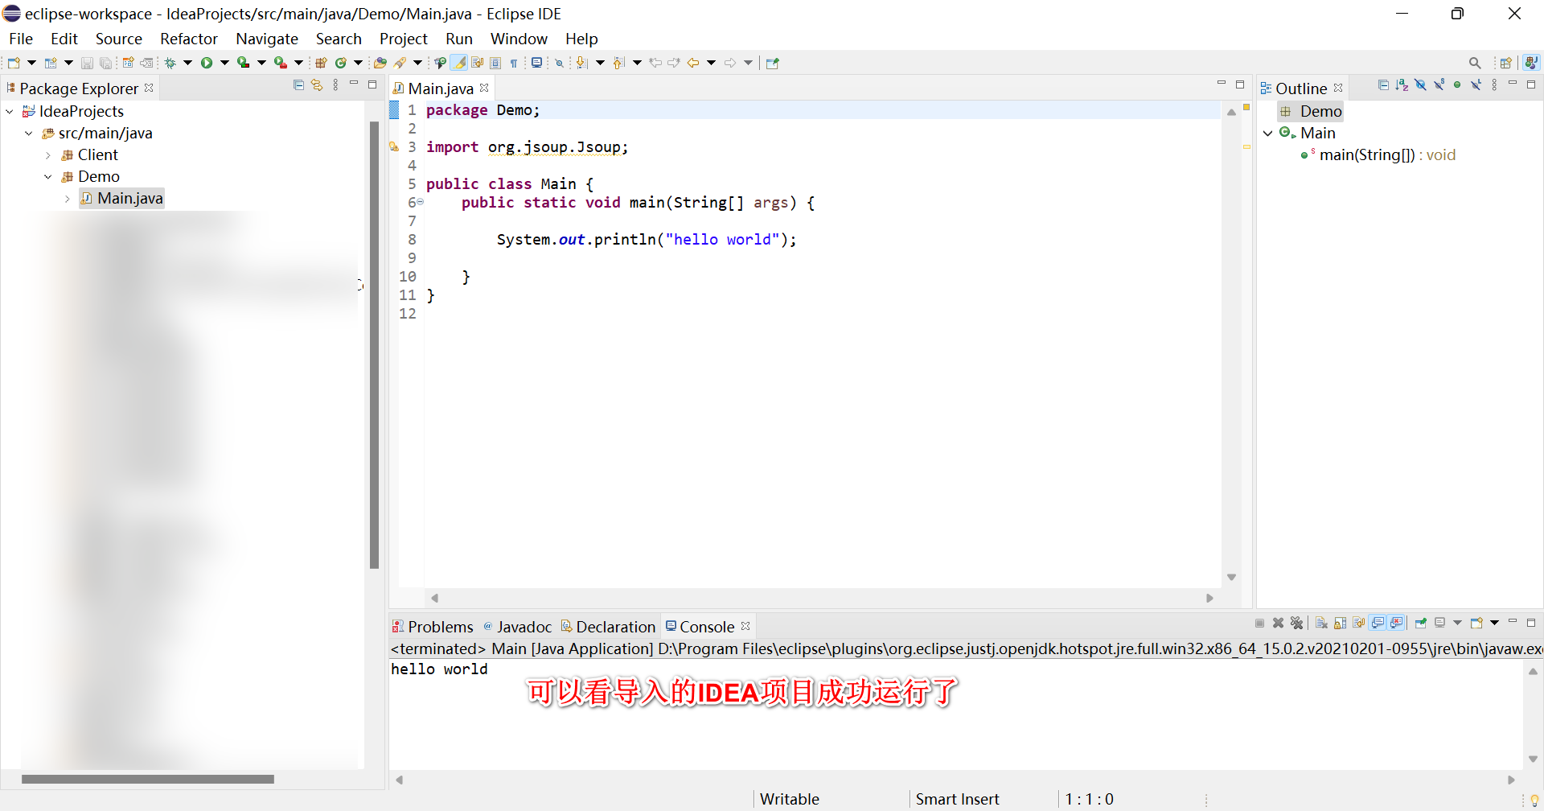The height and width of the screenshot is (811, 1544).
Task: Toggle Link with Editor in Package Explorer
Action: tap(317, 84)
